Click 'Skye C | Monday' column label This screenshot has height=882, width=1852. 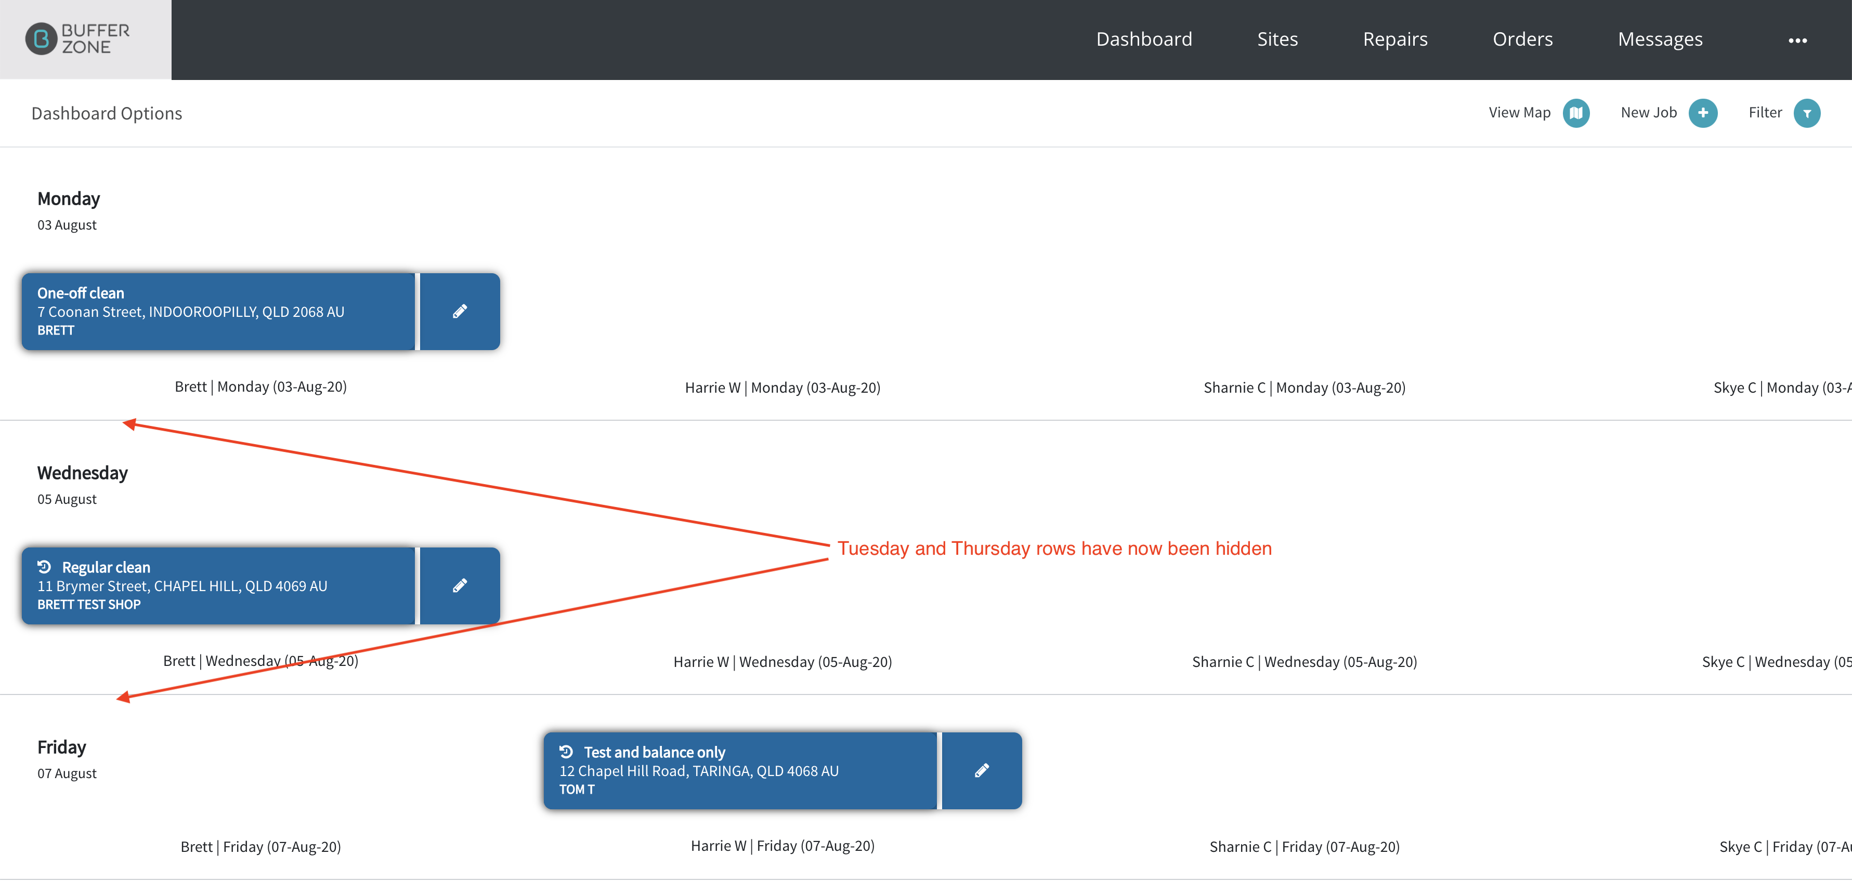(1781, 388)
